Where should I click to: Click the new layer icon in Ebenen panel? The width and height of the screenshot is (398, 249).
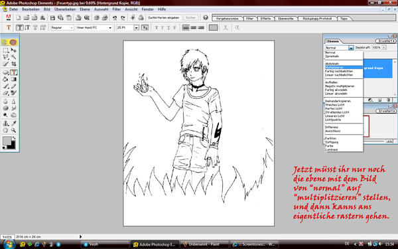point(379,100)
